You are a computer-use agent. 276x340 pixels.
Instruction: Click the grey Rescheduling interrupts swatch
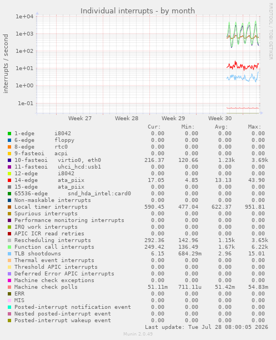[x=9, y=240]
